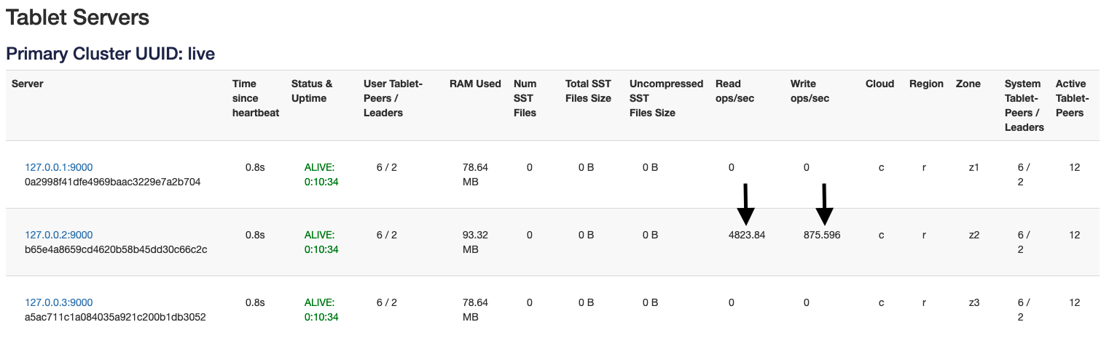1101x346 pixels.
Task: Click the Active Tablet-Peers column header
Action: [1072, 98]
